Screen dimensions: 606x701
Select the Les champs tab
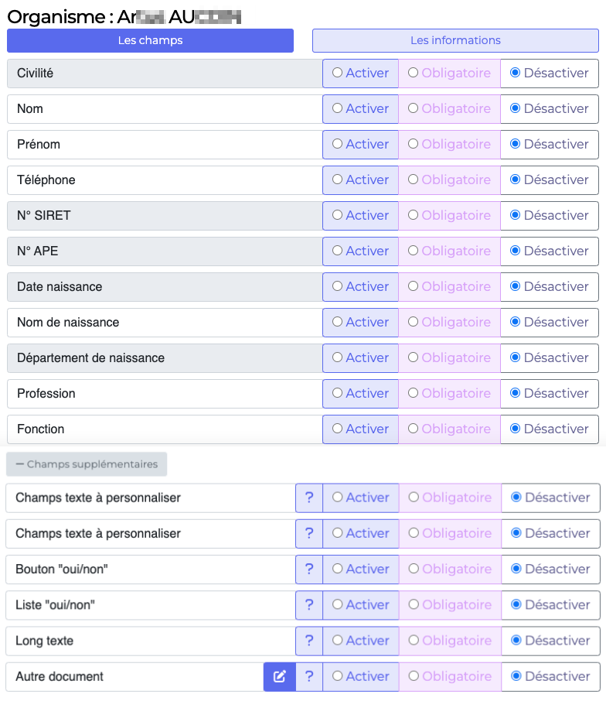coord(150,40)
